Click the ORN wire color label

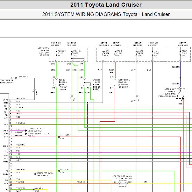pos(18,154)
